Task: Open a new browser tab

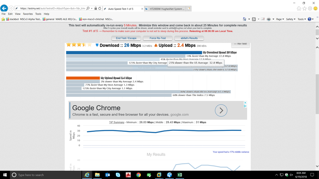Action: 189,9
